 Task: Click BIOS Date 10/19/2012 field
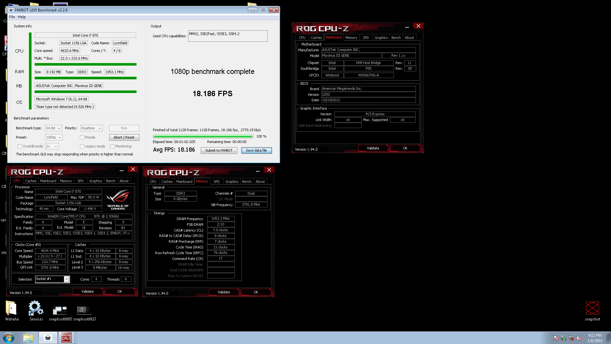369,100
